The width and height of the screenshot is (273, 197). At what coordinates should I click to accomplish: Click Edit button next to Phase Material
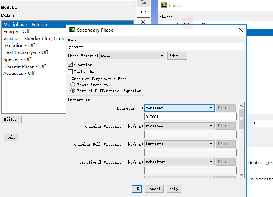coord(177,56)
